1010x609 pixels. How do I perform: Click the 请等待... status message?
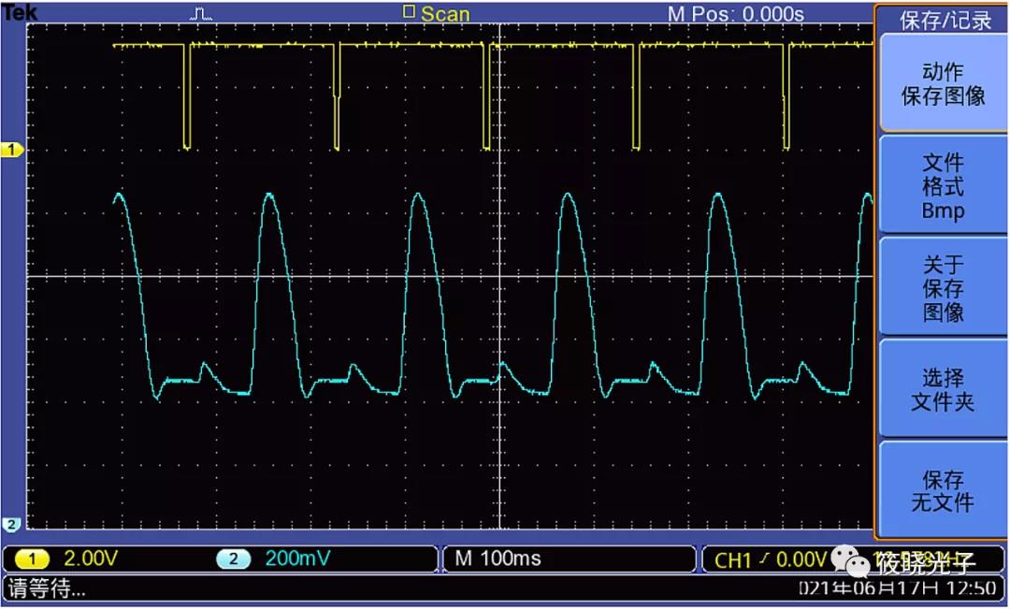[x=47, y=588]
